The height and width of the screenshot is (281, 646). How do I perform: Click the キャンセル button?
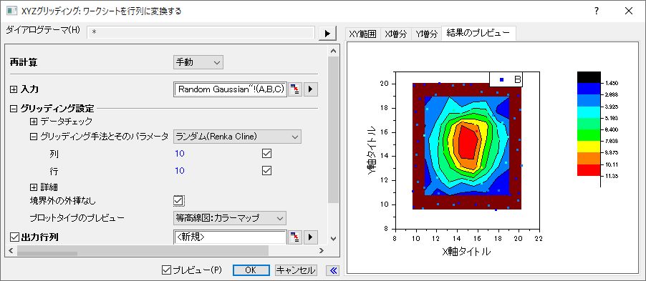coord(296,270)
